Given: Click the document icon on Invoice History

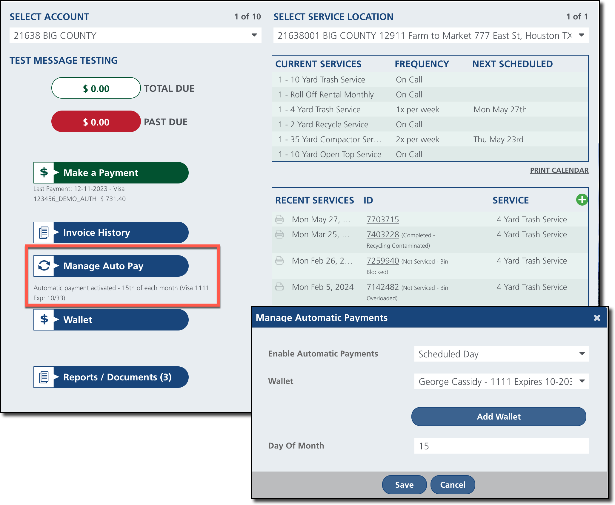Looking at the screenshot, I should [44, 232].
